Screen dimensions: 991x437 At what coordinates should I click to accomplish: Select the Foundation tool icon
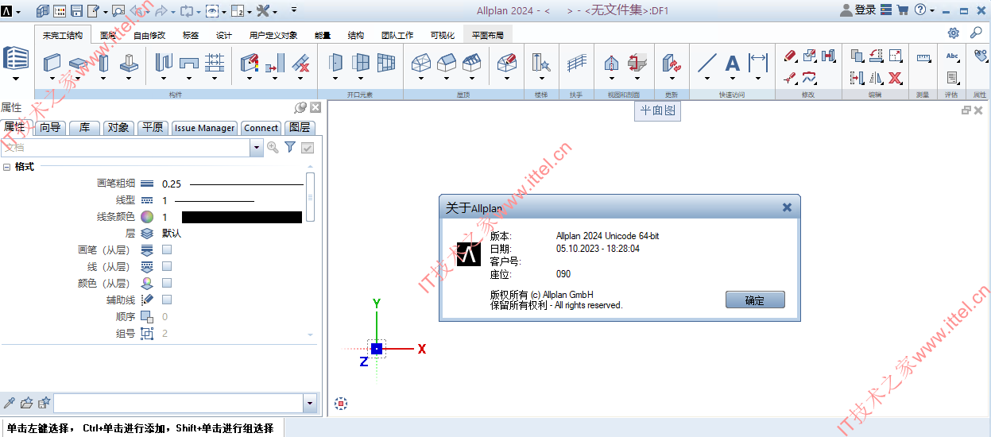(x=129, y=62)
